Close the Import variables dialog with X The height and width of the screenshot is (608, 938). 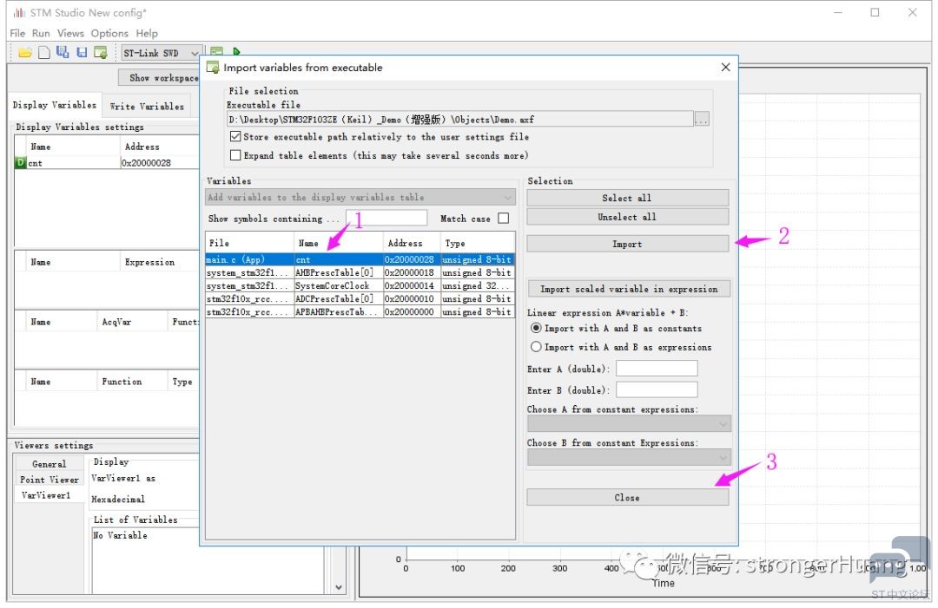pos(726,67)
